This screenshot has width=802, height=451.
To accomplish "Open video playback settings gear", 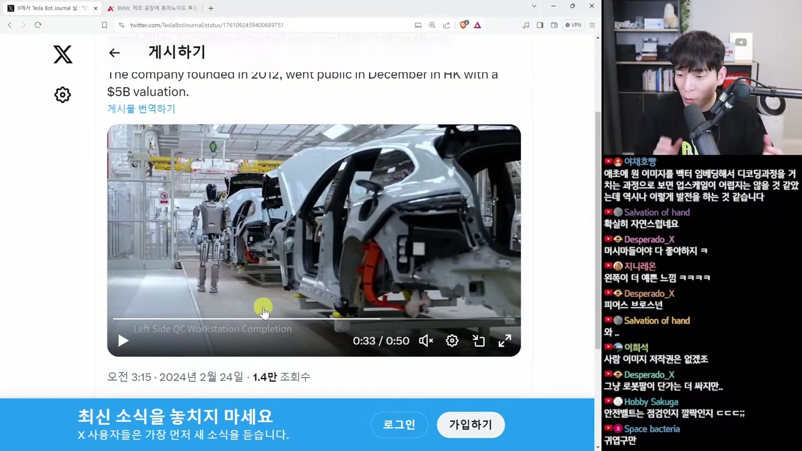I will (452, 341).
